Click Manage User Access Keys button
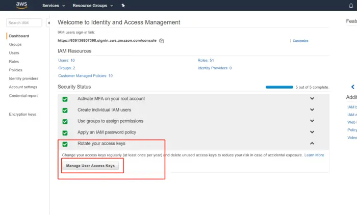This screenshot has height=215, width=357. [x=91, y=166]
